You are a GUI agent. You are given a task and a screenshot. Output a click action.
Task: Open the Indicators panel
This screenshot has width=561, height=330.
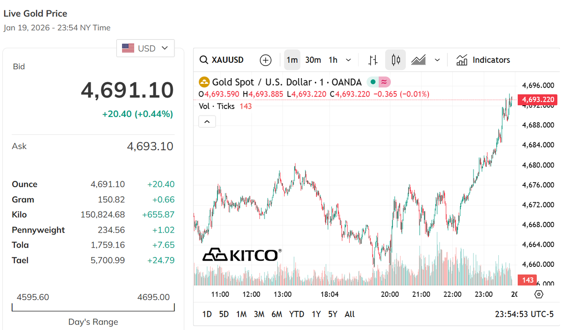pyautogui.click(x=483, y=60)
